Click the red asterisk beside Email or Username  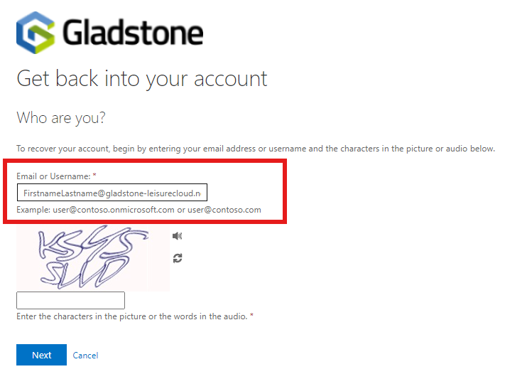94,175
